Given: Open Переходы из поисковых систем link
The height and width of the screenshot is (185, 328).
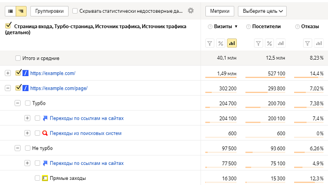Looking at the screenshot, I should [x=86, y=133].
